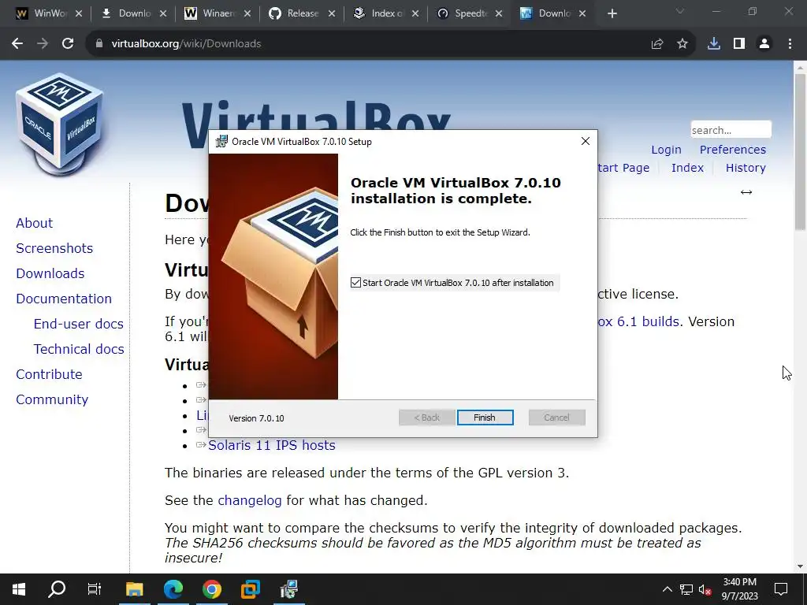Click the page vertical scrollbar thumb
Image resolution: width=807 pixels, height=605 pixels.
(x=800, y=152)
